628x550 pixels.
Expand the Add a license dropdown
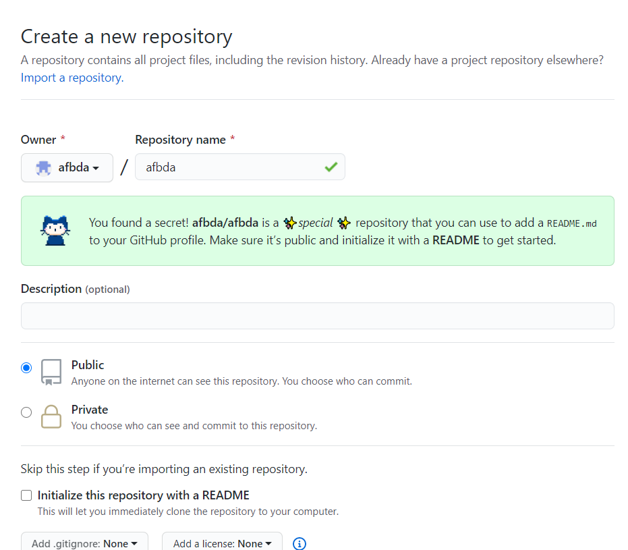coord(222,543)
